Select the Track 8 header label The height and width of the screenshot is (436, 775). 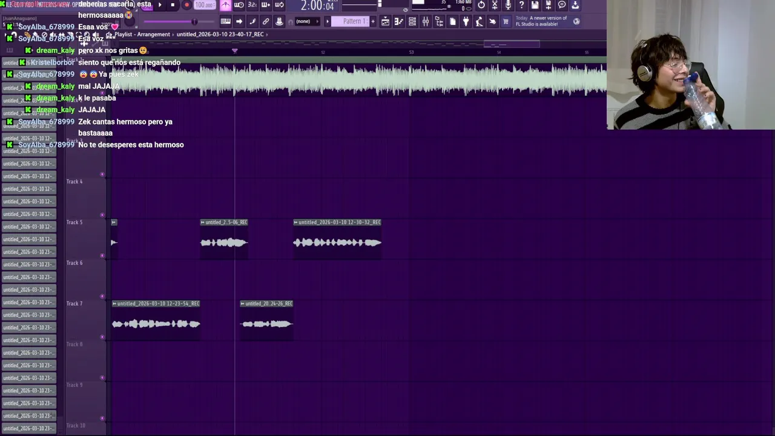point(74,344)
